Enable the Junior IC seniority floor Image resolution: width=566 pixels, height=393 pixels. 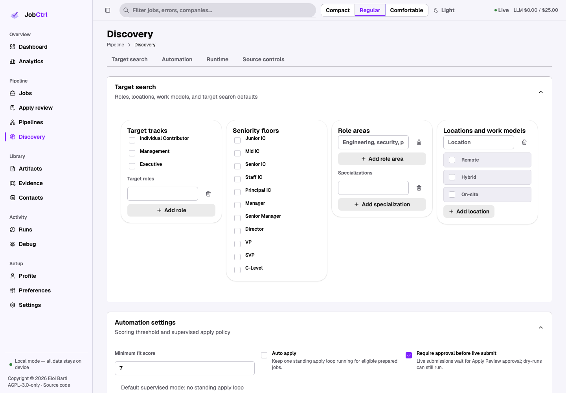pos(237,140)
